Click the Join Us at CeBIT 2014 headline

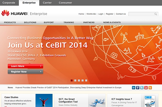click(x=48, y=45)
